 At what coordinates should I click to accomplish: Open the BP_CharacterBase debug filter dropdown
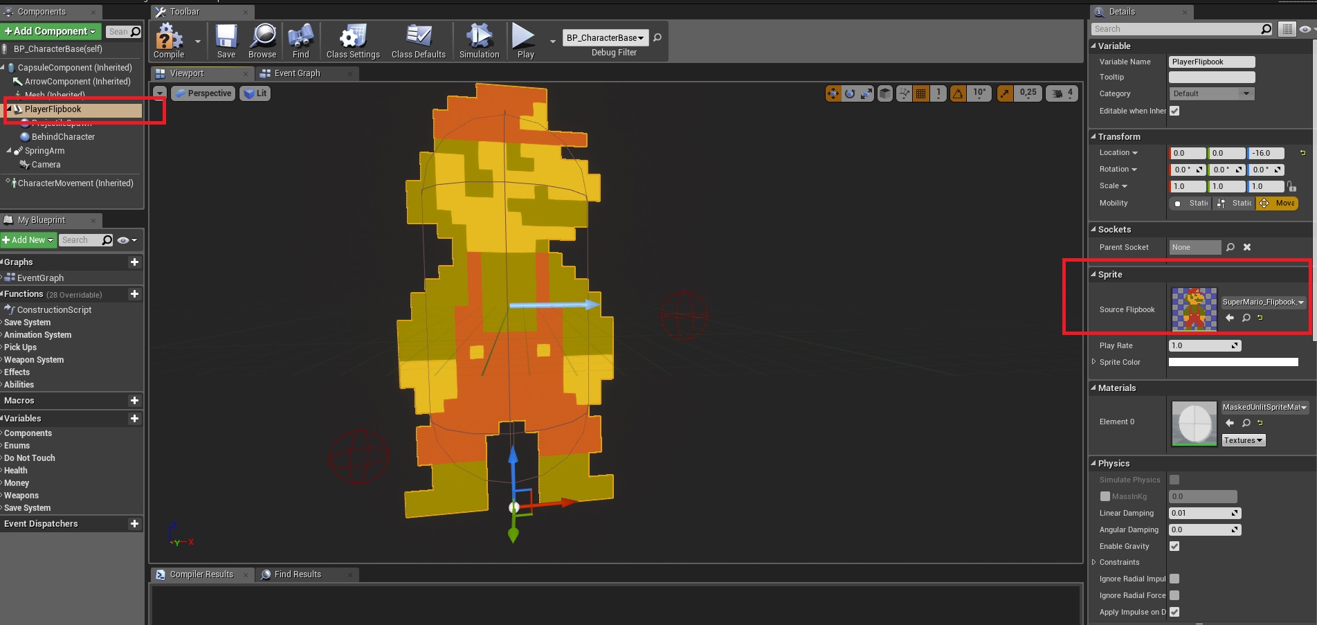pos(605,38)
